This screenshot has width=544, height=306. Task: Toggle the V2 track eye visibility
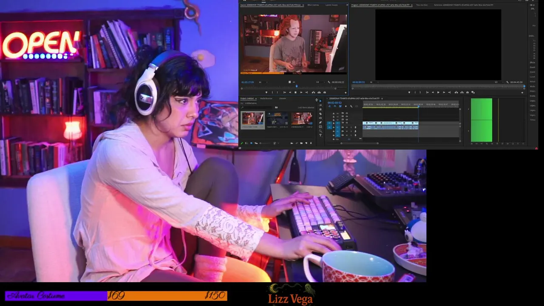(347, 119)
